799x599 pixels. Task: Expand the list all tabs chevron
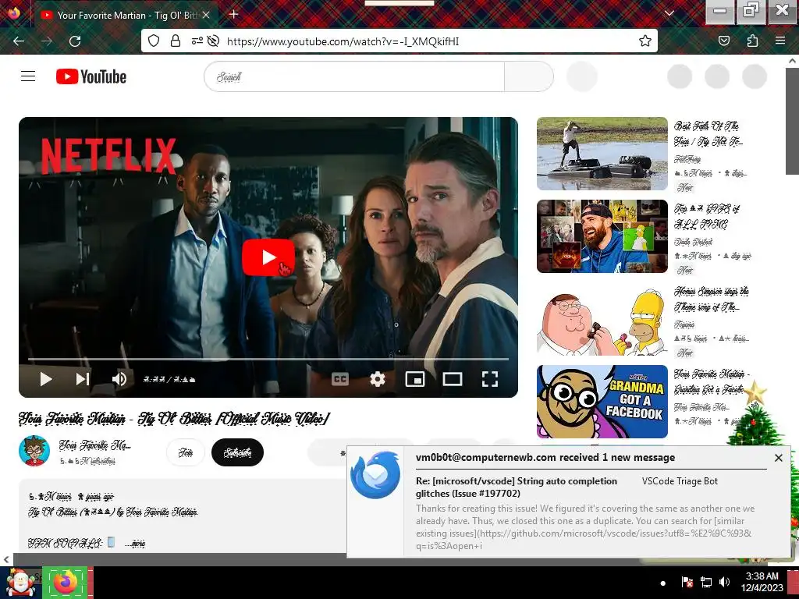pos(669,13)
